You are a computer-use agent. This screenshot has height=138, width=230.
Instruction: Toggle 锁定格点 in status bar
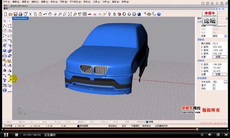(113, 126)
